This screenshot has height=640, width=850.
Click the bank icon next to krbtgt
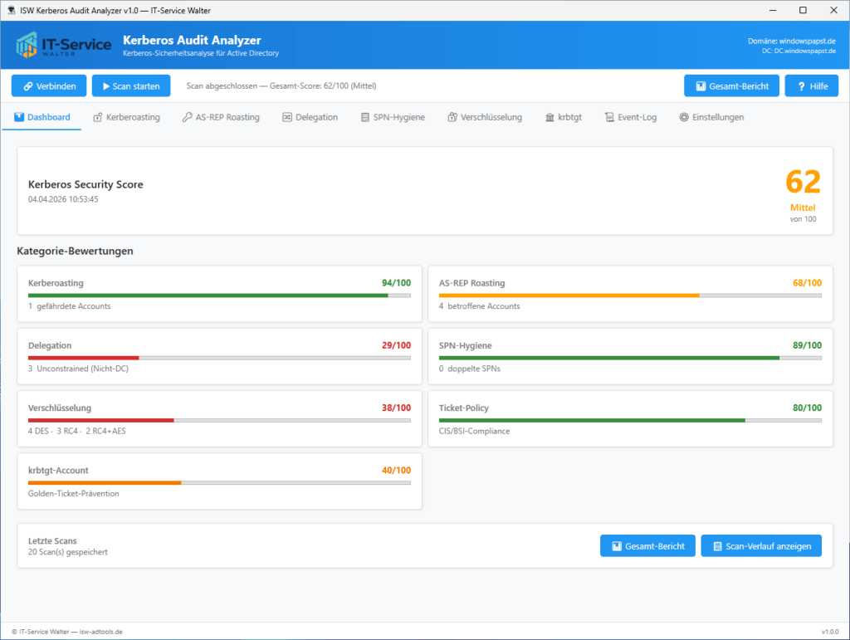[549, 117]
